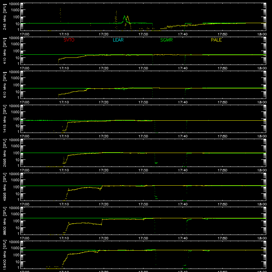Click 17:50 tick label under 1415 MHz plot
Viewport: 272px width, 272px height.
click(x=222, y=136)
